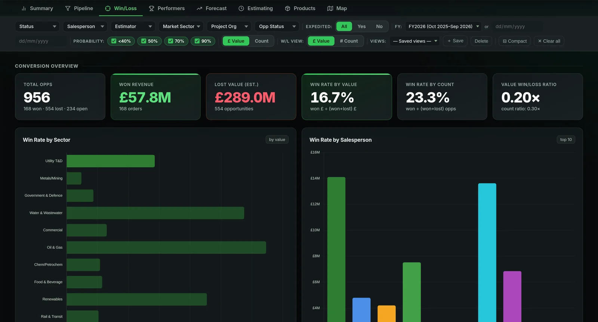Viewport: 598px width, 322px height.
Task: Switch to the Pipeline tab
Action: click(x=79, y=8)
